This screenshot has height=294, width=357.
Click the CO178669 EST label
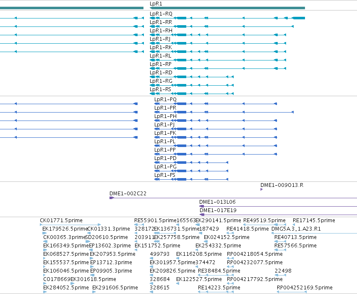pos(57,279)
